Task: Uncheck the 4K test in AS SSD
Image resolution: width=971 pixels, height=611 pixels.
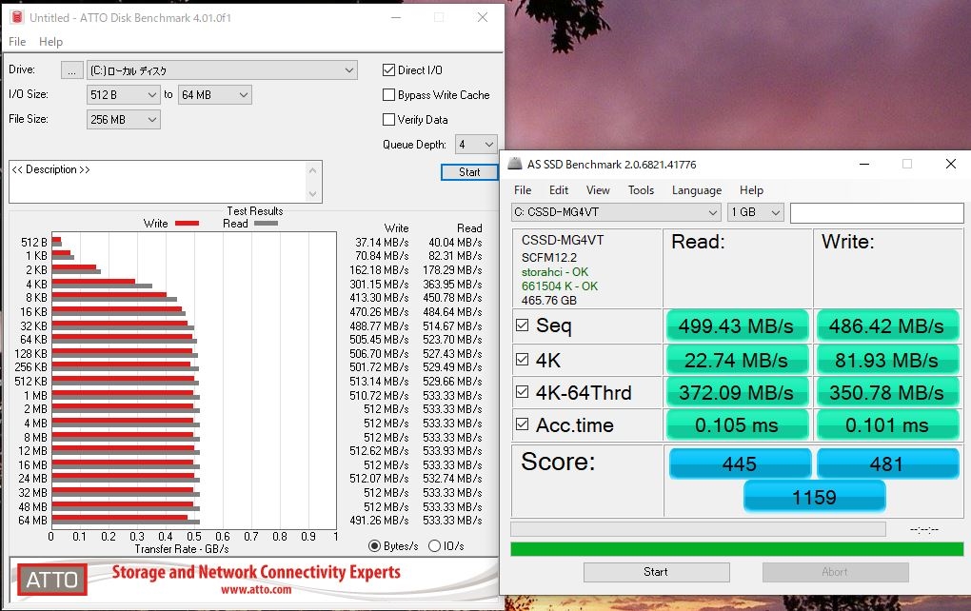Action: 522,360
